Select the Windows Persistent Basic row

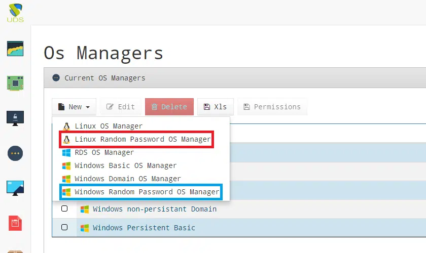point(239,228)
